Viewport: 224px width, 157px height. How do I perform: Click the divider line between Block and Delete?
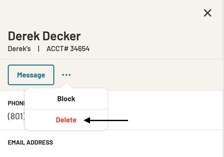(66, 109)
